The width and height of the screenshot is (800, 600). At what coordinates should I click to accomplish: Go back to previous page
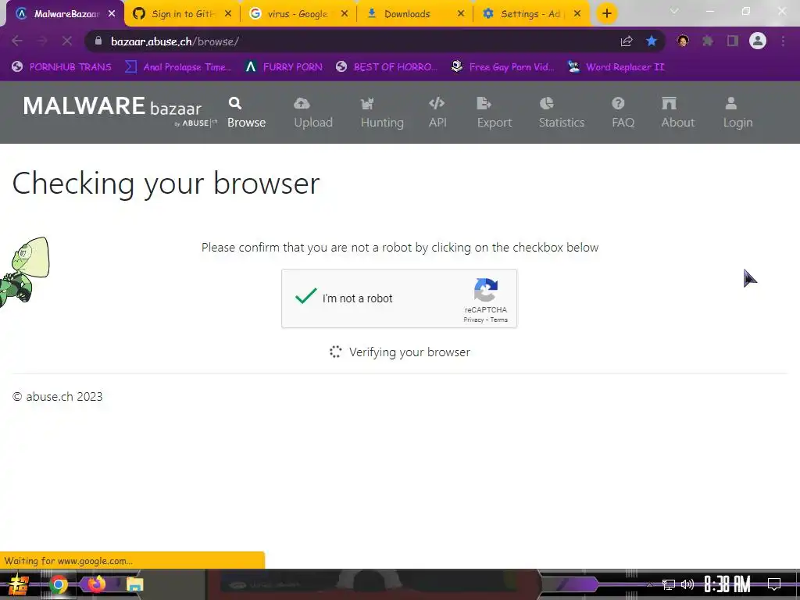[x=17, y=41]
